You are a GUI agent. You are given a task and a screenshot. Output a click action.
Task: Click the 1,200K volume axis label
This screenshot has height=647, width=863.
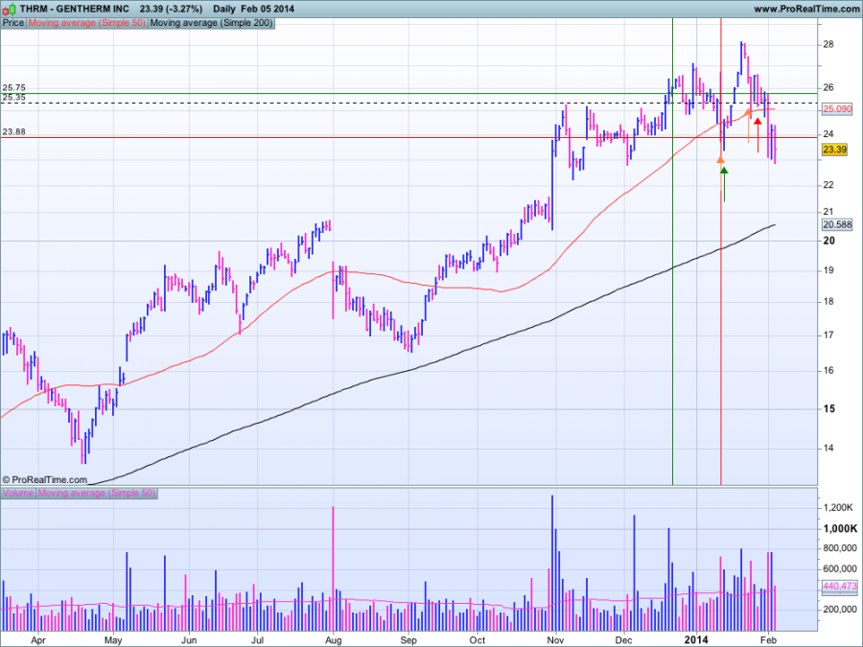pos(838,507)
